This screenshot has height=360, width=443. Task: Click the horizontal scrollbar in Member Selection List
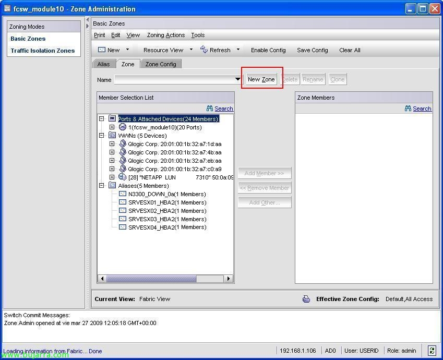[x=151, y=279]
